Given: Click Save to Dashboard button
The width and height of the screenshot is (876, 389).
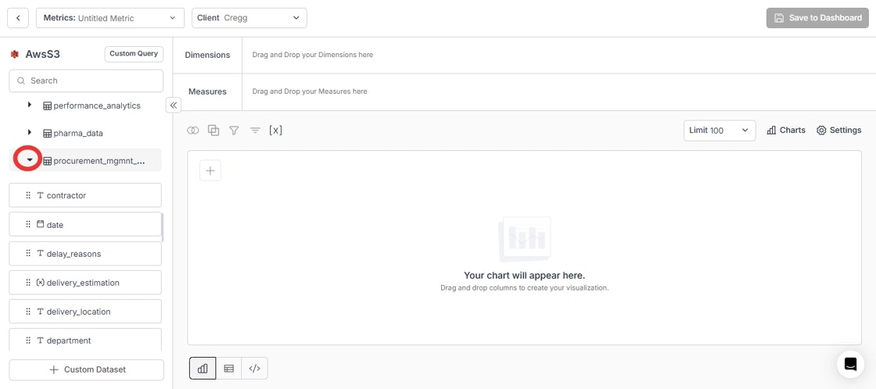Looking at the screenshot, I should click(817, 18).
